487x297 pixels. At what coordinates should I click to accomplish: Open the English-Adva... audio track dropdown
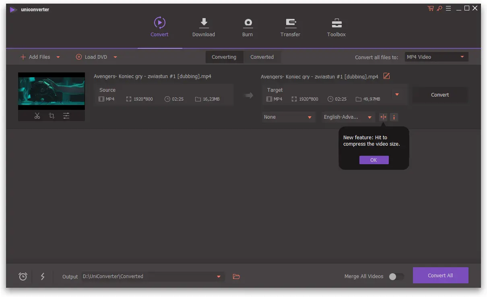(x=348, y=117)
